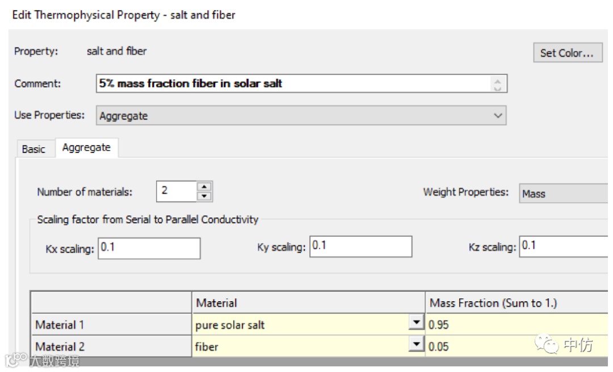The image size is (613, 372).
Task: Click the Kx scaling input field
Action: coord(149,248)
